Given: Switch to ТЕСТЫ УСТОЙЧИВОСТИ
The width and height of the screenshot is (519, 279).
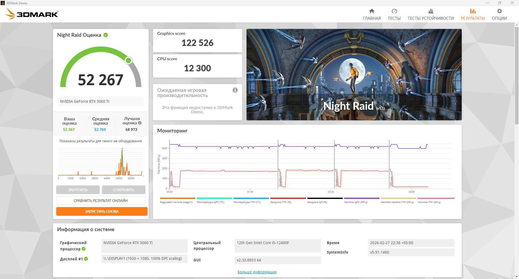Looking at the screenshot, I should tap(431, 14).
